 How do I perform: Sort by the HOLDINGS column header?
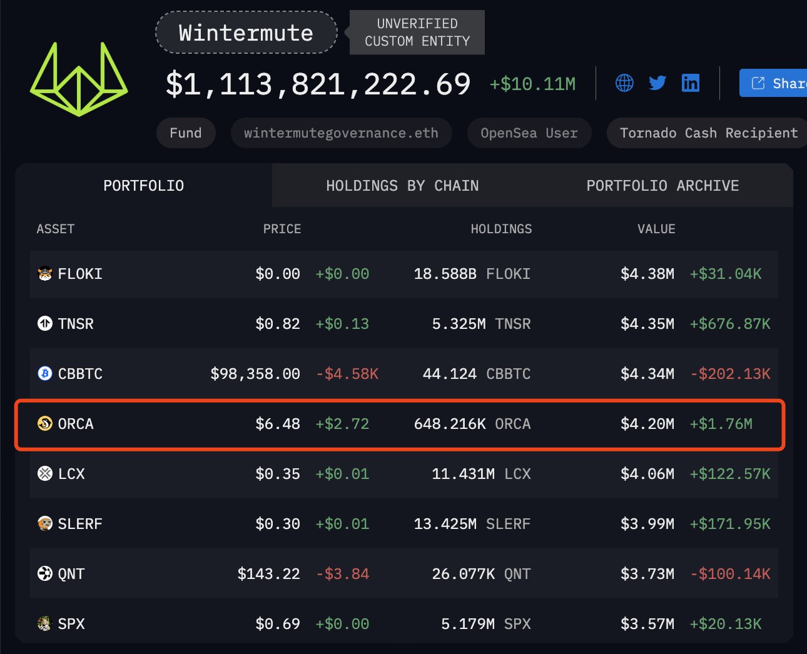[x=501, y=229]
